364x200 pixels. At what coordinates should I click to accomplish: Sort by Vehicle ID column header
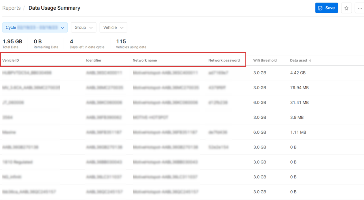pos(11,60)
